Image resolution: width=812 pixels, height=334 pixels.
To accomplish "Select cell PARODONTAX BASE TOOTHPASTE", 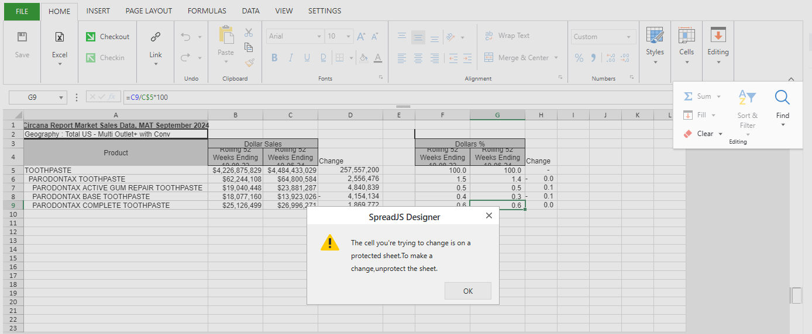I will [116, 197].
